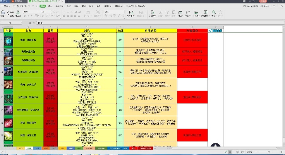Apply the fill color bucket

[47, 15]
